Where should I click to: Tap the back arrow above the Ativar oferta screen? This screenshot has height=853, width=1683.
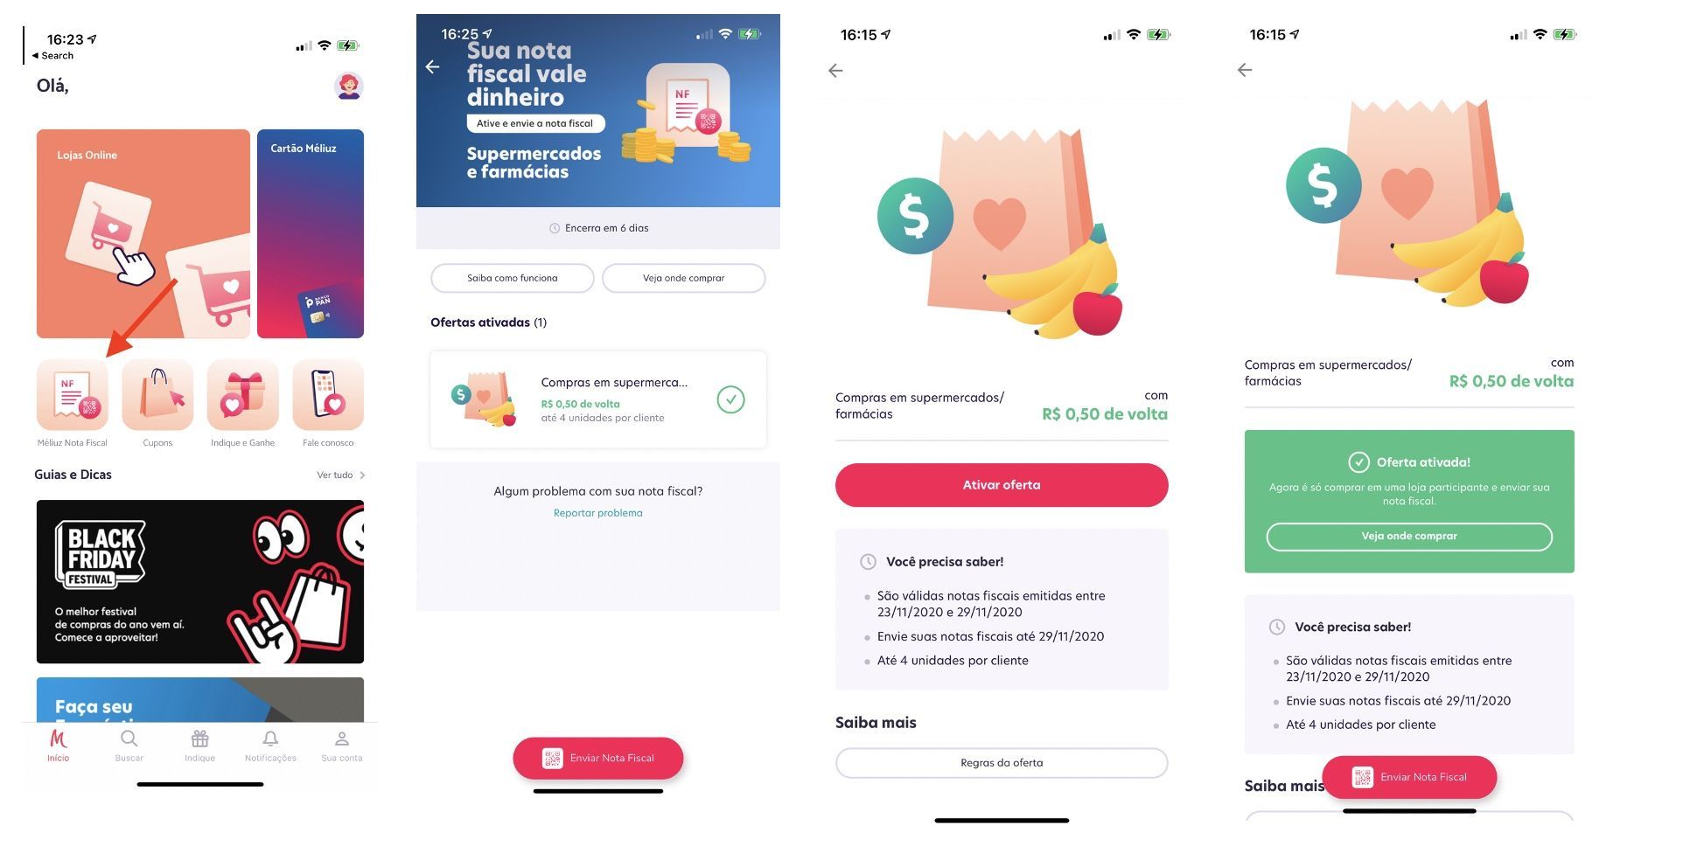tap(835, 70)
